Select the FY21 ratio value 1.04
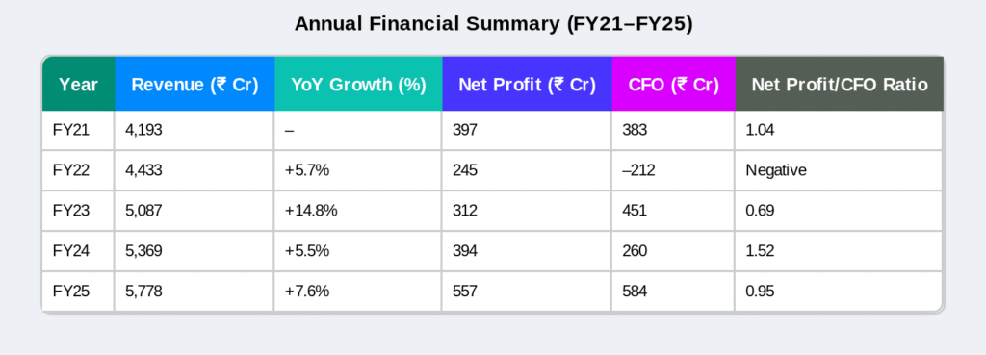 pos(760,130)
